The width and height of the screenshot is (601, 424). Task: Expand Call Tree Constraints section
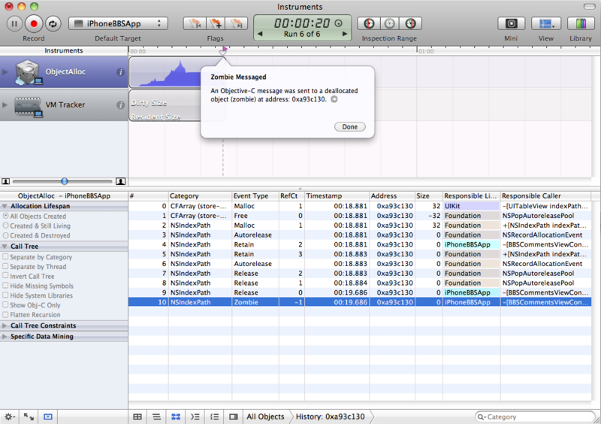[5, 326]
